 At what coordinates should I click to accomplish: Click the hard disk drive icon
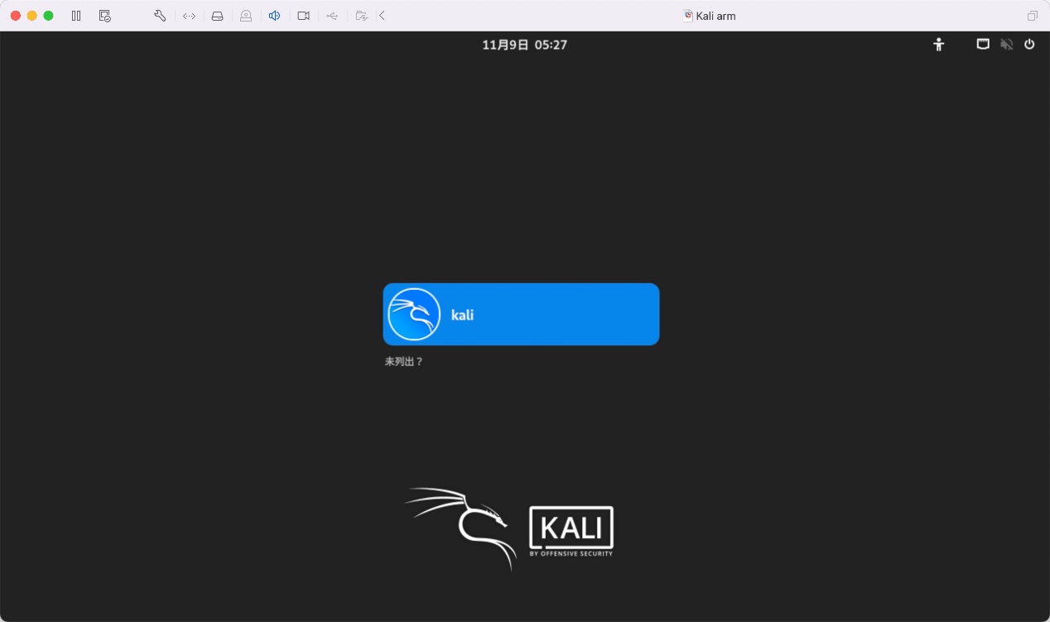coord(217,16)
